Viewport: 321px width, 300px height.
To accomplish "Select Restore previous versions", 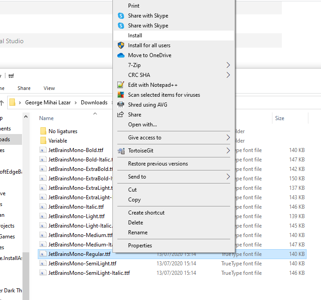I will [174, 164].
